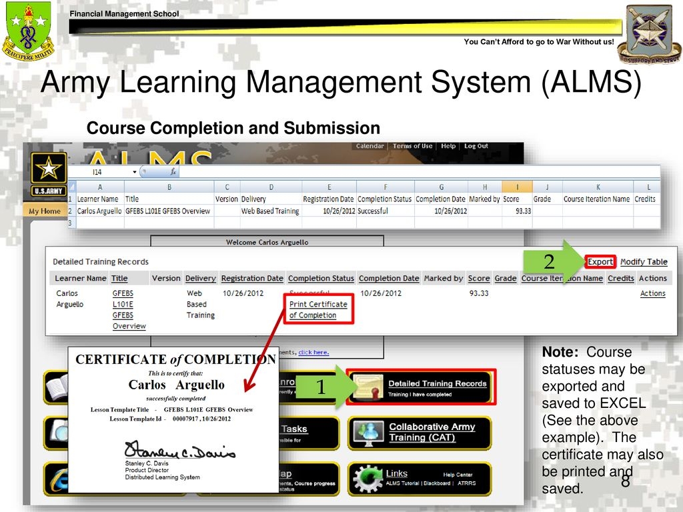Open Collaborative Army Training (CAT) button
This screenshot has height=512, width=683.
click(x=420, y=433)
